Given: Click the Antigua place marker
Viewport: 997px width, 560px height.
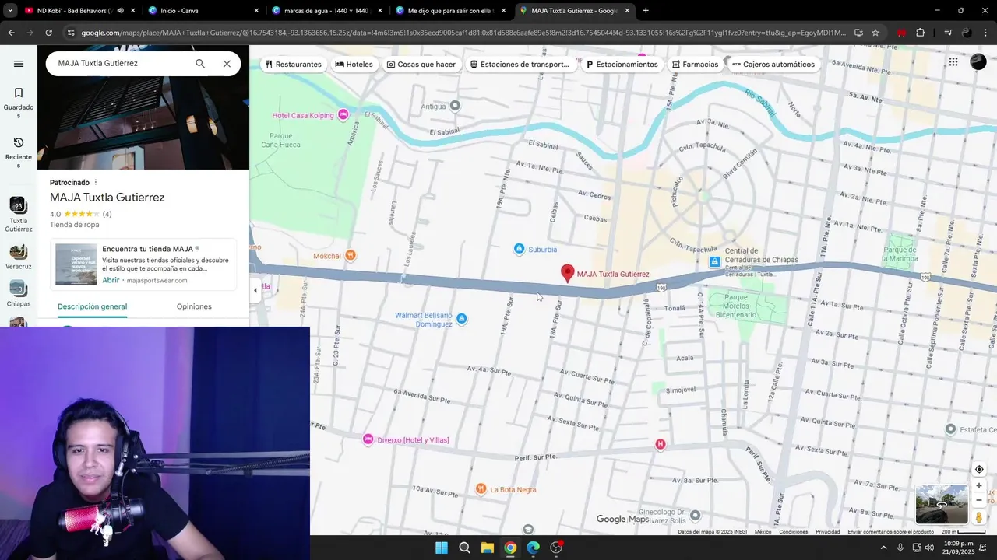Looking at the screenshot, I should (455, 106).
